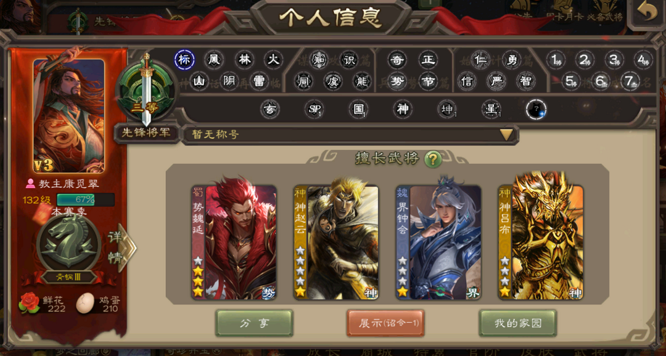Click the 三等 sword rank emblem

(x=146, y=90)
